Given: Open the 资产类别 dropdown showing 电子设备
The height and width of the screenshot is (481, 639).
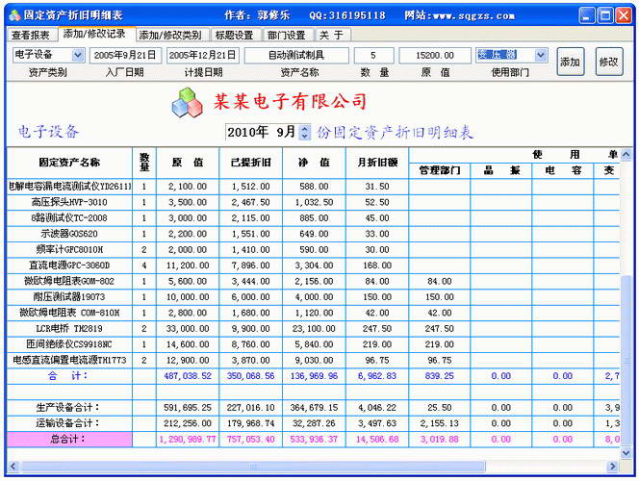Looking at the screenshot, I should tap(78, 55).
